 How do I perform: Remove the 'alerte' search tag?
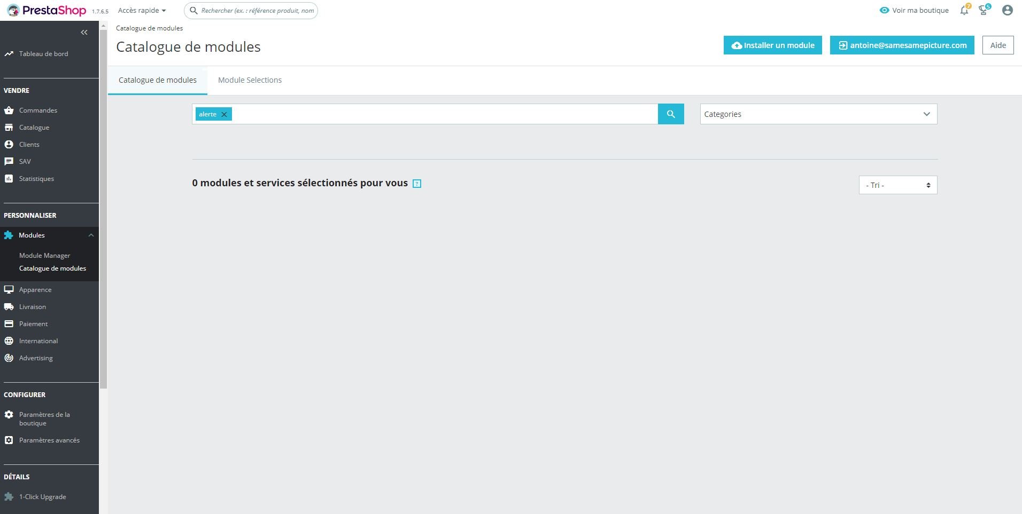click(224, 114)
